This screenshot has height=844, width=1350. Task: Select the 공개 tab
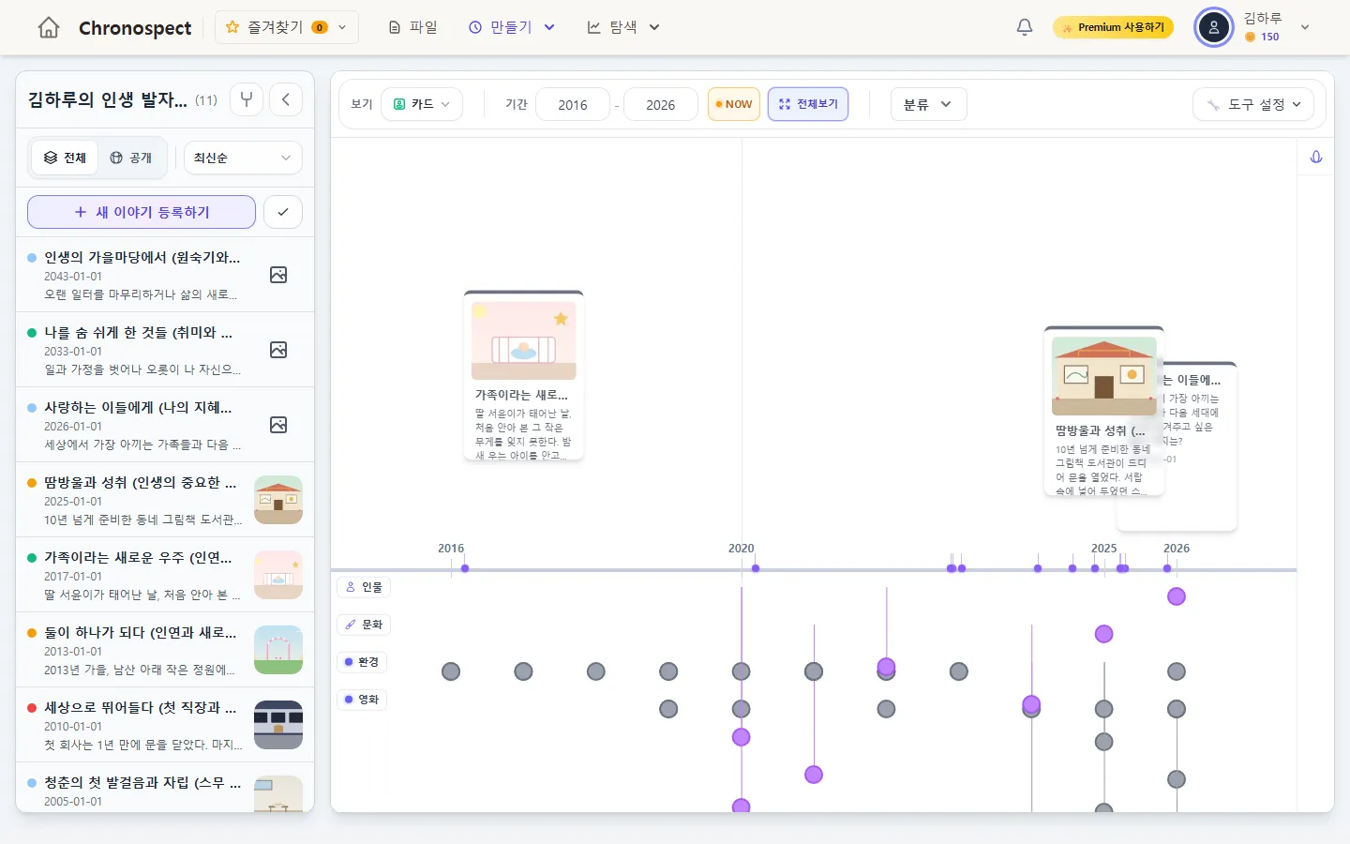(x=131, y=158)
